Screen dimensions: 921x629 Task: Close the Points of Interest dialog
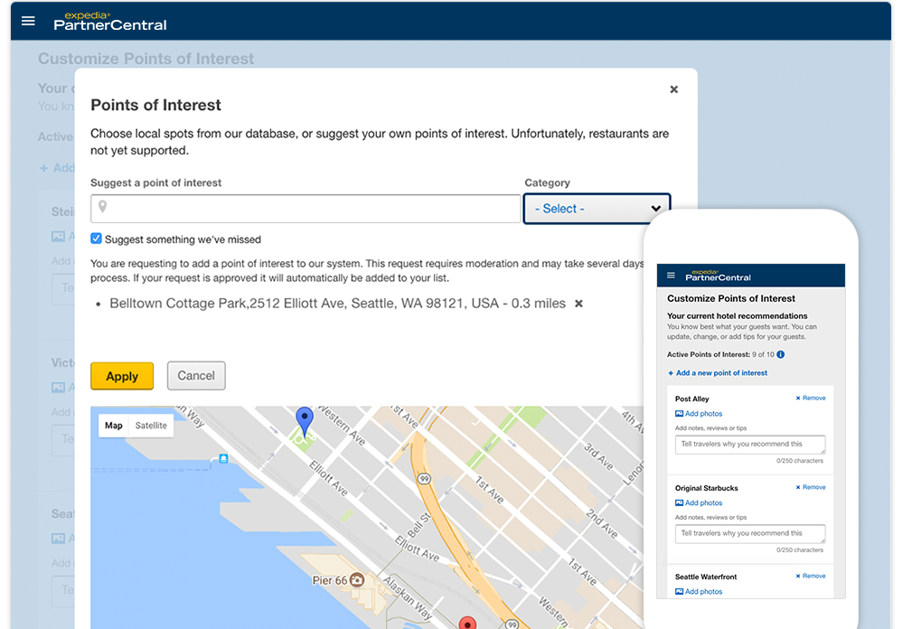673,89
